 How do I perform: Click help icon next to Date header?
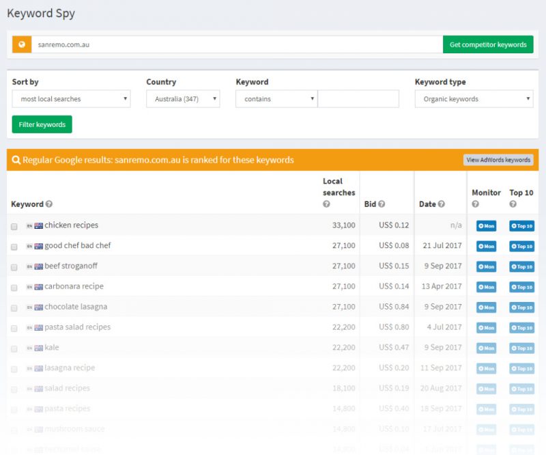pyautogui.click(x=441, y=204)
